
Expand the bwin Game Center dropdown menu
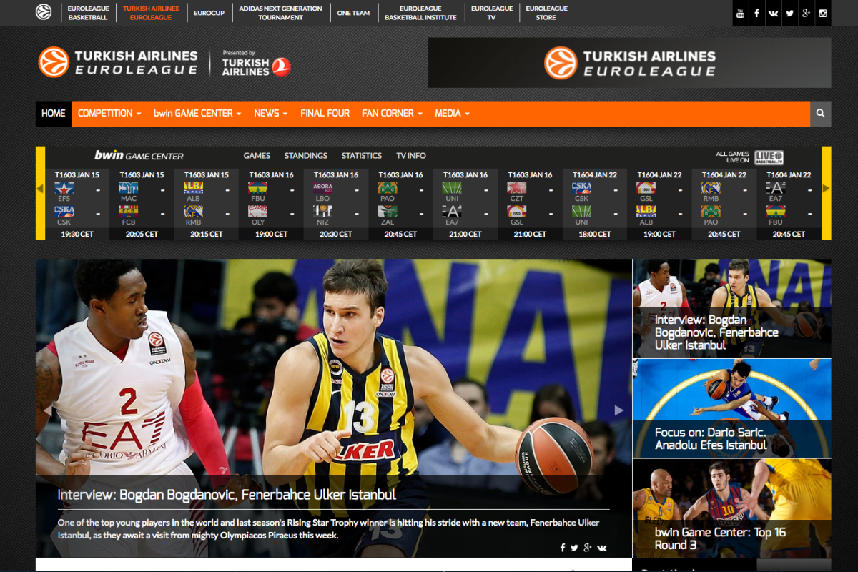(197, 113)
